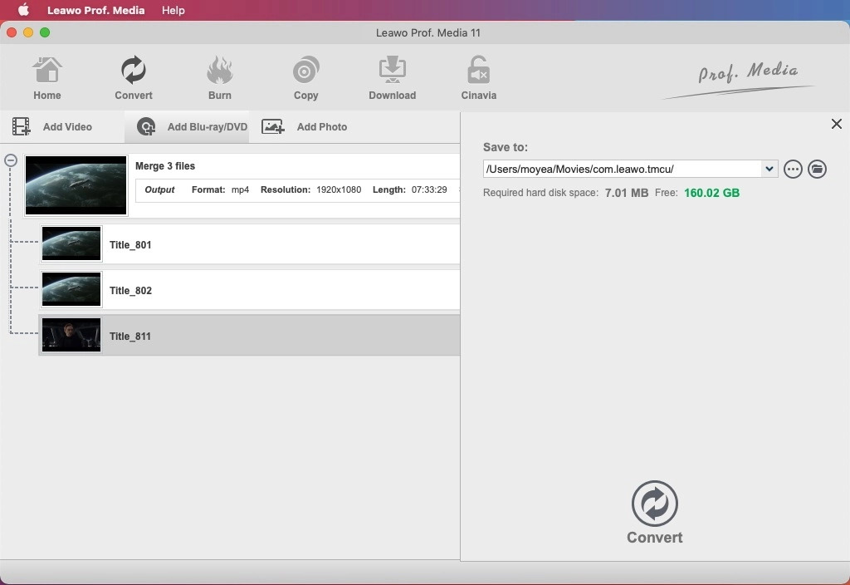This screenshot has width=850, height=585.
Task: Click the free space 160.02 GB value
Action: (711, 193)
